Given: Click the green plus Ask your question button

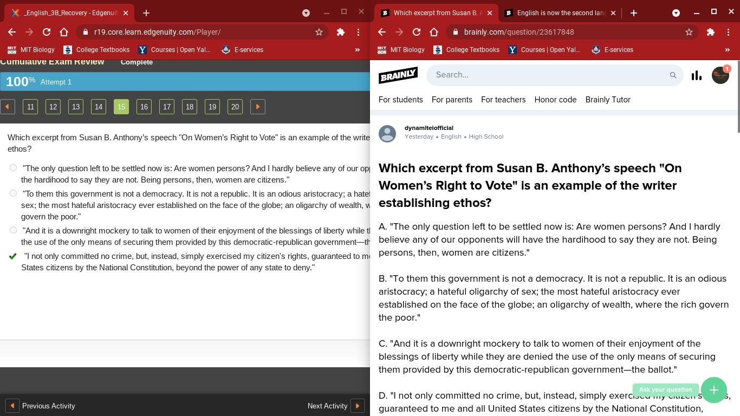Looking at the screenshot, I should pos(714,390).
